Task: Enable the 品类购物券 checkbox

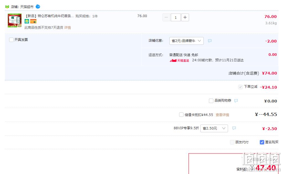Action: [211, 101]
